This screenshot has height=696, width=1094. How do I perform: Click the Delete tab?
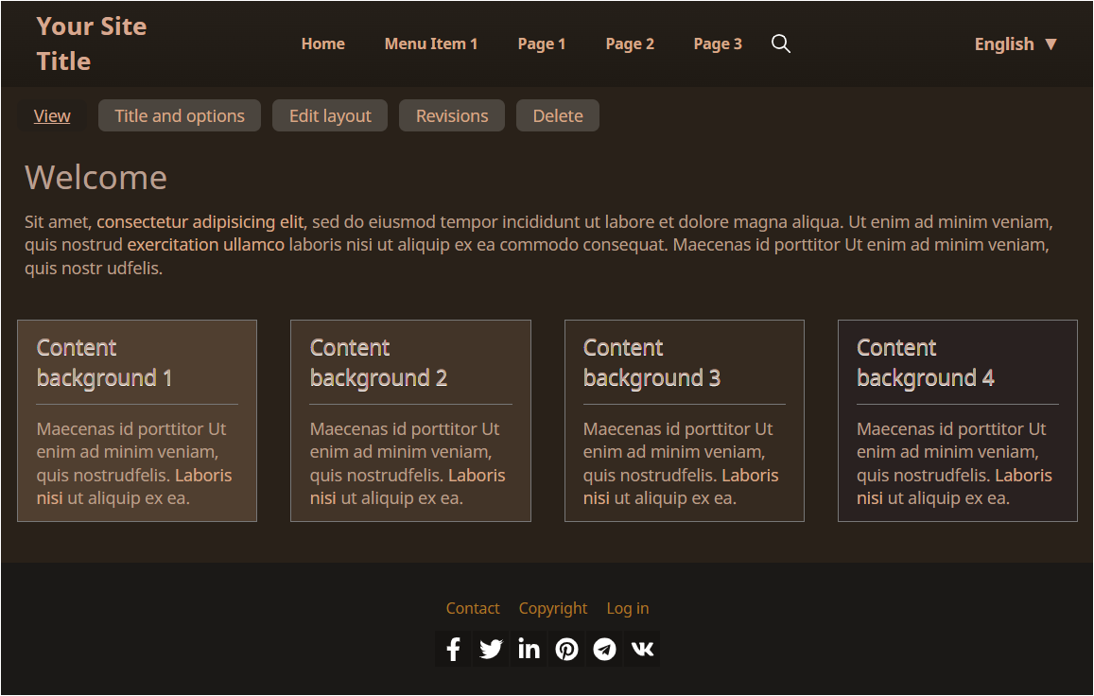(x=558, y=115)
